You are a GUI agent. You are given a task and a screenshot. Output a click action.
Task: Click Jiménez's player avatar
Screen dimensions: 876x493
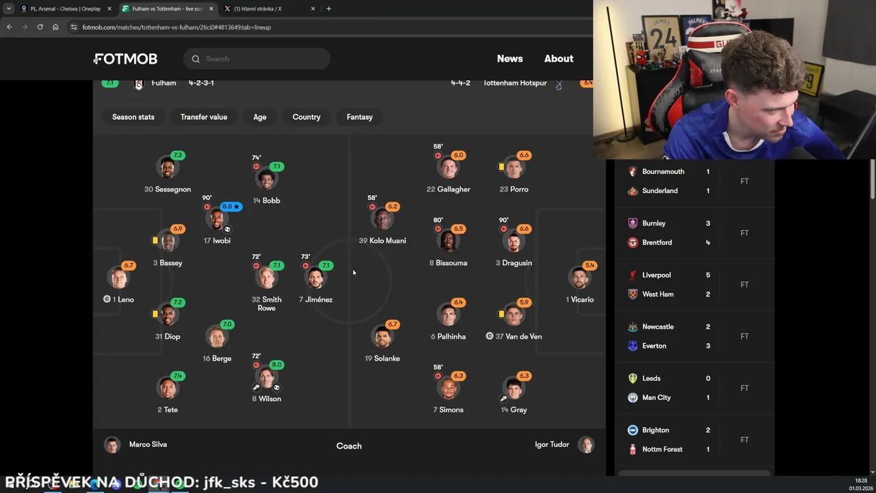[x=315, y=278]
